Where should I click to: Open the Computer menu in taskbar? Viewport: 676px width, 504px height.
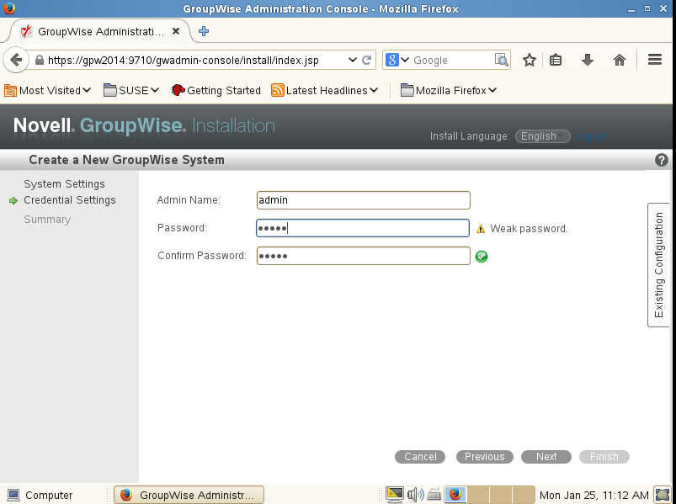(40, 495)
